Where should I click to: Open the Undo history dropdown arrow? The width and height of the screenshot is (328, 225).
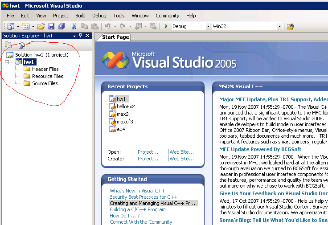click(x=115, y=27)
